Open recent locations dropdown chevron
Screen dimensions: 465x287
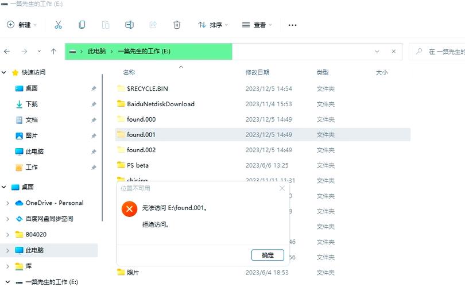[39, 52]
